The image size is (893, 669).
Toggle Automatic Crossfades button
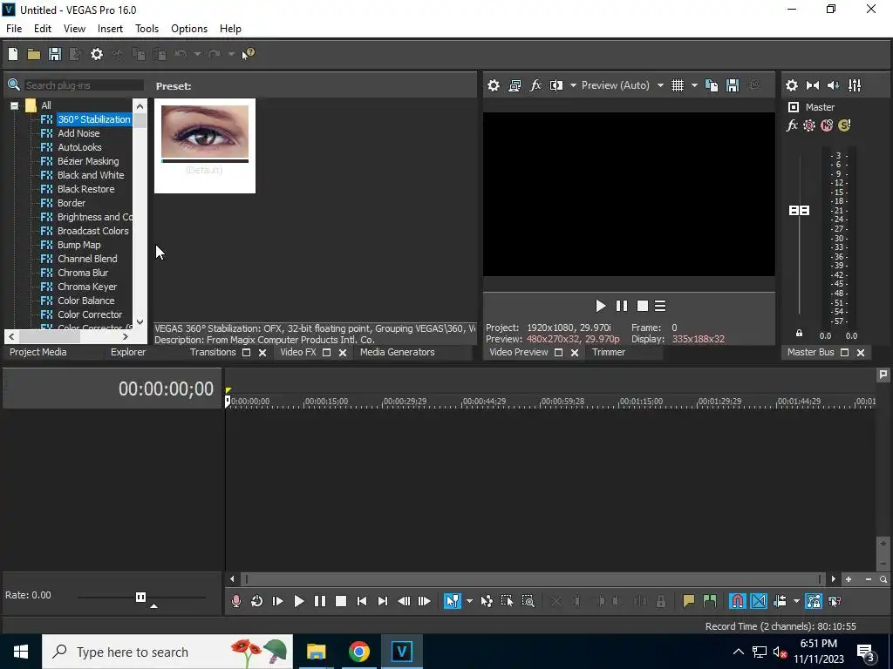[x=759, y=601]
